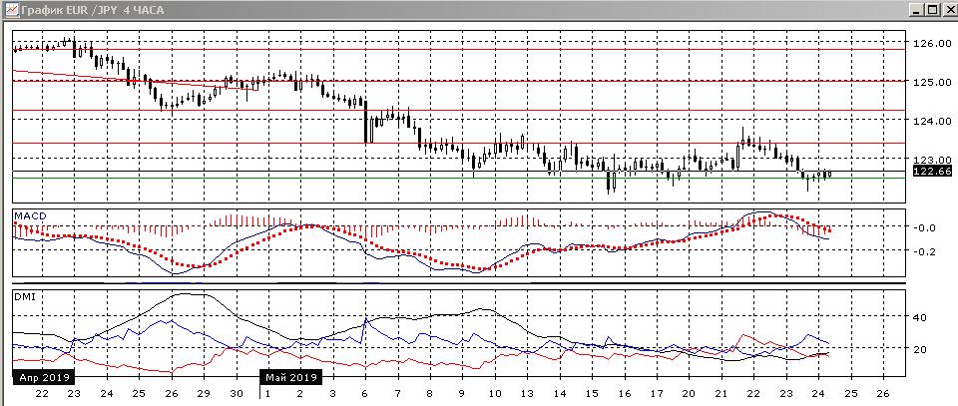Click the DMI 40 scale label

pyautogui.click(x=921, y=318)
